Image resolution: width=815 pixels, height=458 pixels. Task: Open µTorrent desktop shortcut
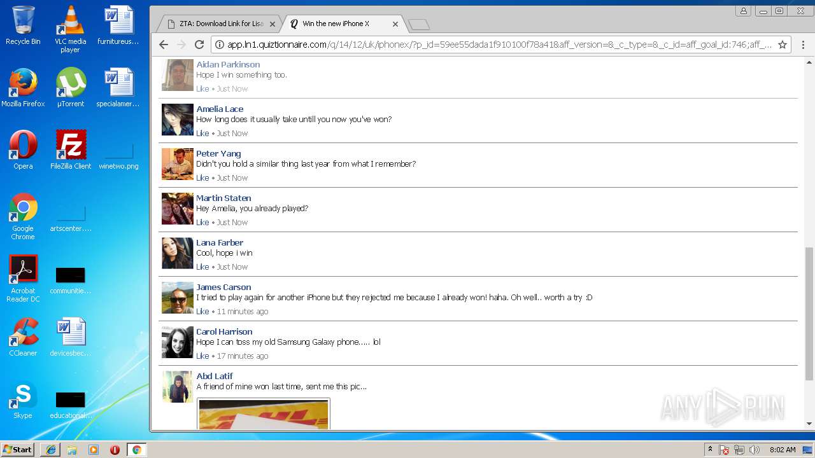pyautogui.click(x=70, y=88)
